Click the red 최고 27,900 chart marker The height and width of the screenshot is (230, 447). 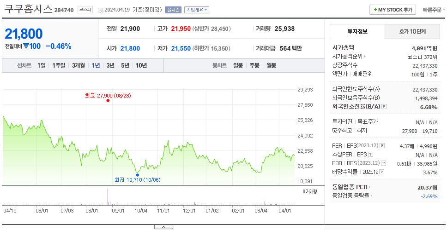(108, 100)
